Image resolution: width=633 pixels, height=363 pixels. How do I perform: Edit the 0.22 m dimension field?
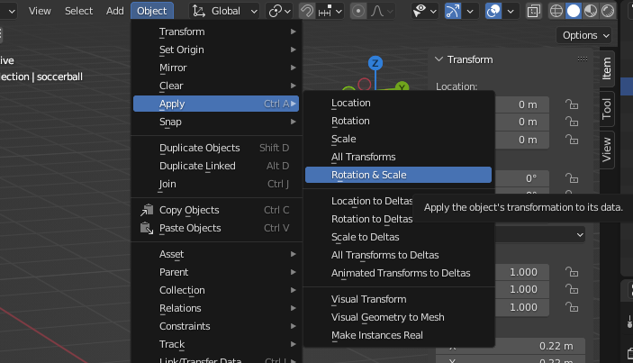[x=511, y=346]
